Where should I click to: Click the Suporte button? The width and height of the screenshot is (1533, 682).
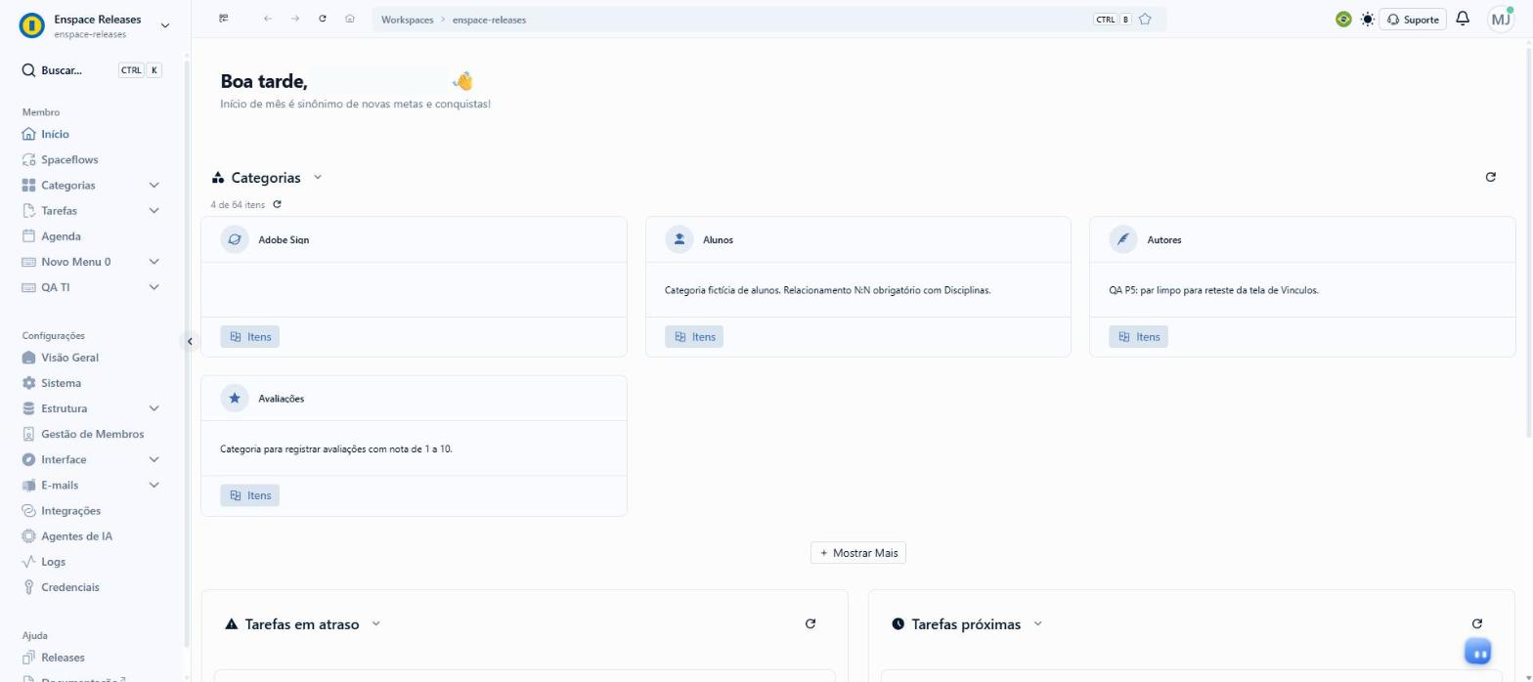(1413, 19)
